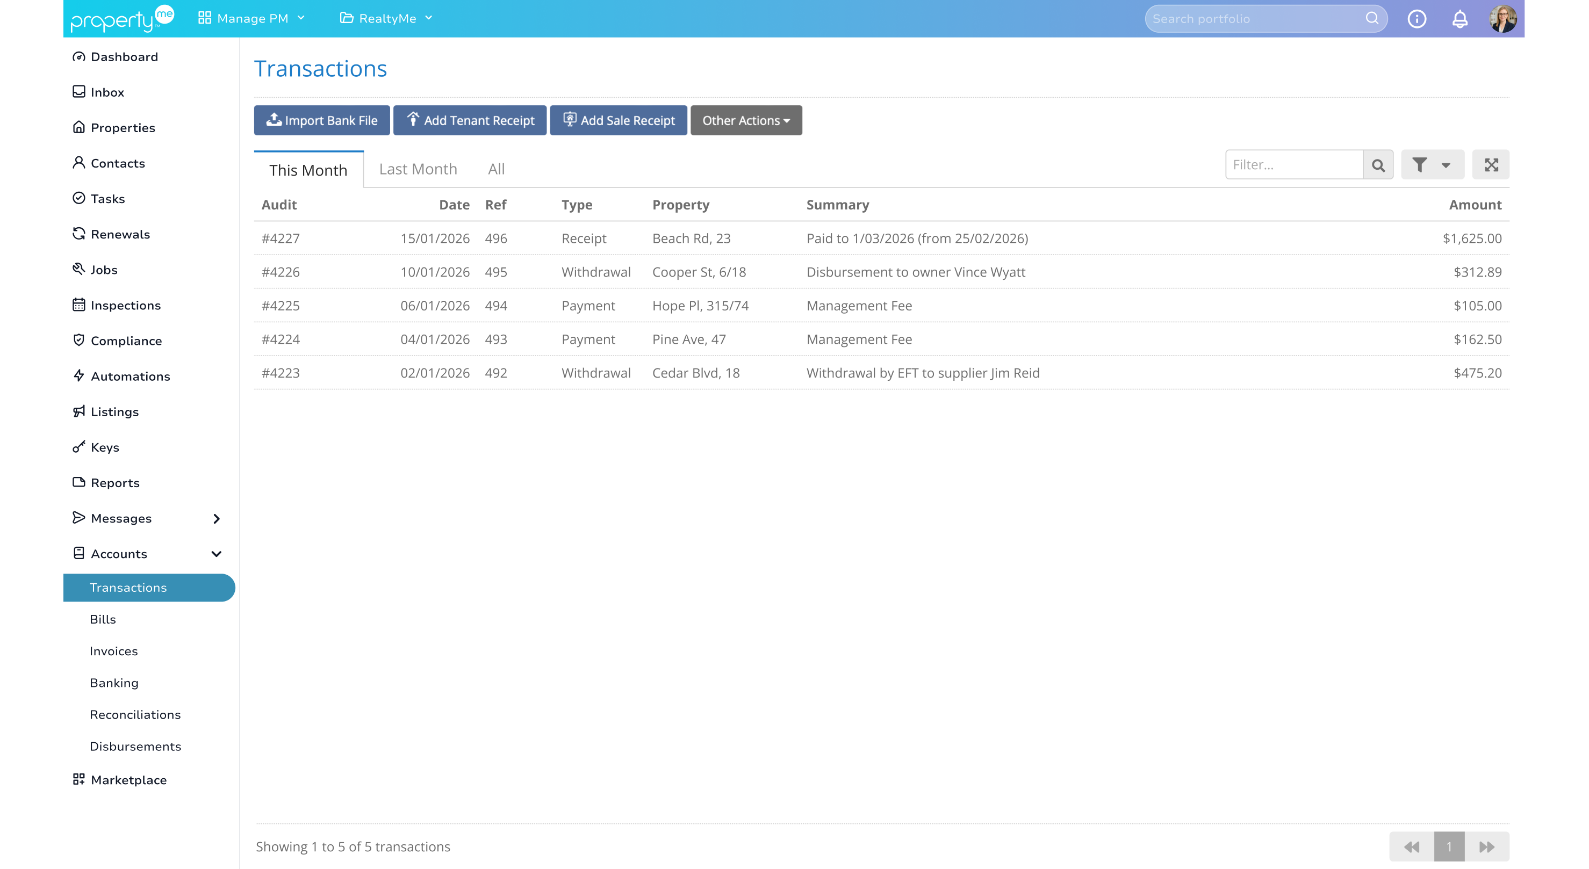Expand the Messages submenu chevron
1589x869 pixels.
tap(216, 518)
